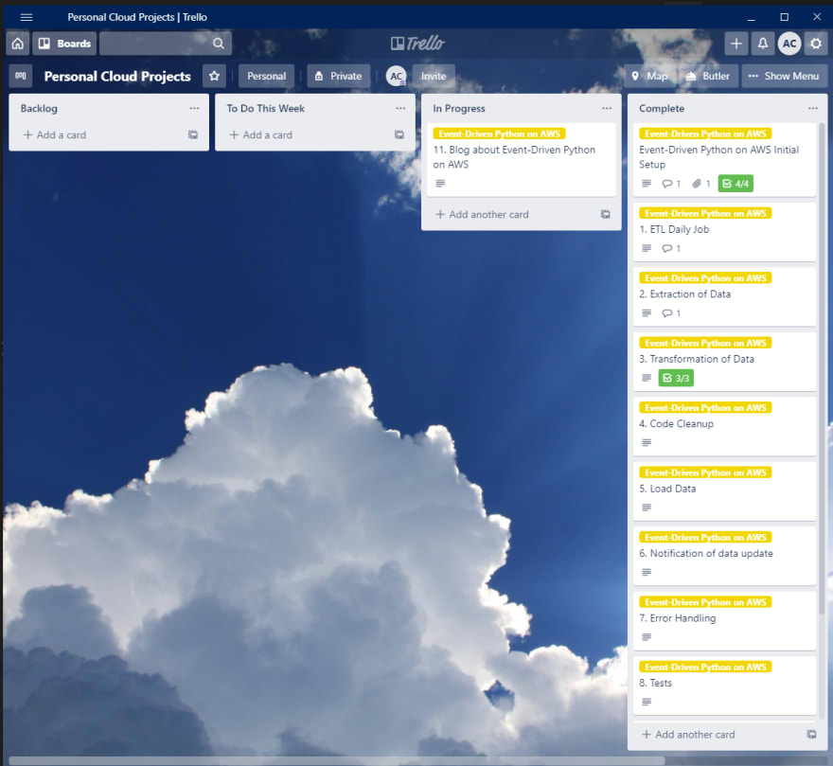Create card from template in Complete

812,734
